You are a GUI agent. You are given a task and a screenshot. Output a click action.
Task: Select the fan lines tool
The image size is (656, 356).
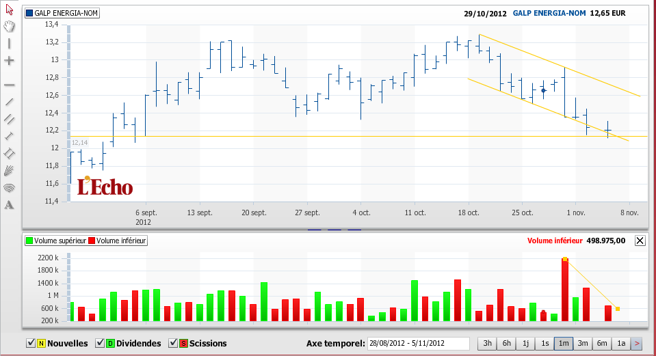click(9, 170)
